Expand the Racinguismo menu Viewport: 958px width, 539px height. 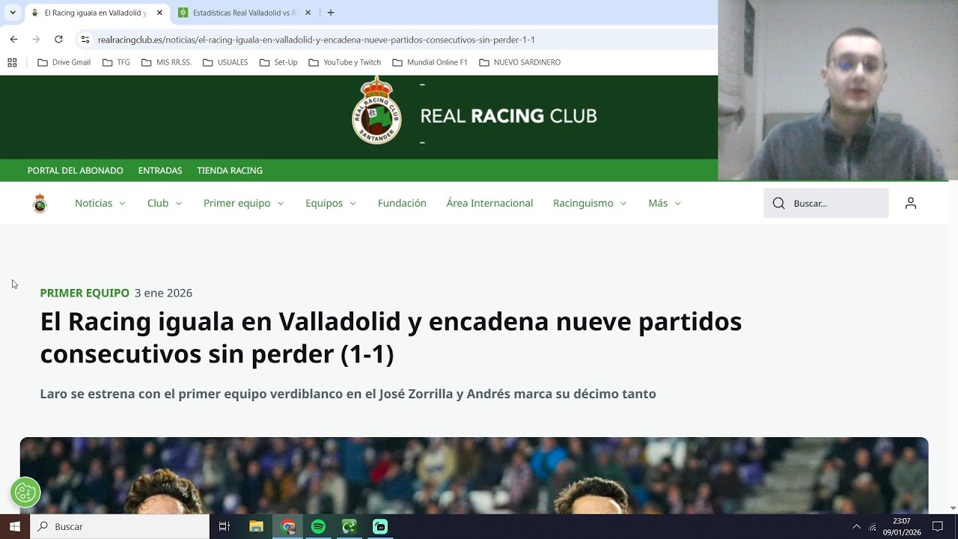(590, 203)
